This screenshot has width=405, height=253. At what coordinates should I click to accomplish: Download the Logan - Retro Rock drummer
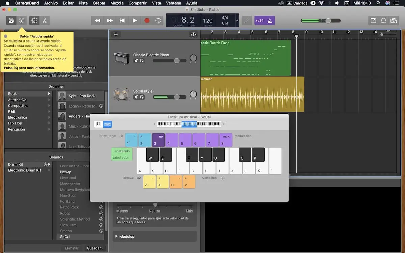click(x=101, y=106)
